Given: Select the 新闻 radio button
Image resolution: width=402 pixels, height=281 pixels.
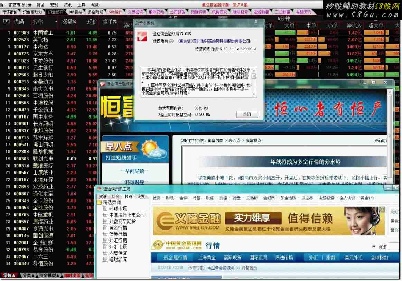Looking at the screenshot, I should click(374, 247).
